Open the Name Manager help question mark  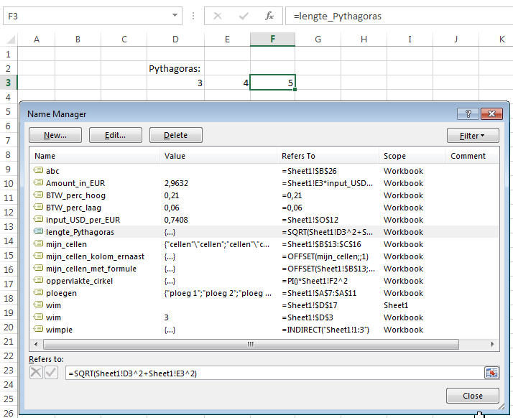(468, 113)
